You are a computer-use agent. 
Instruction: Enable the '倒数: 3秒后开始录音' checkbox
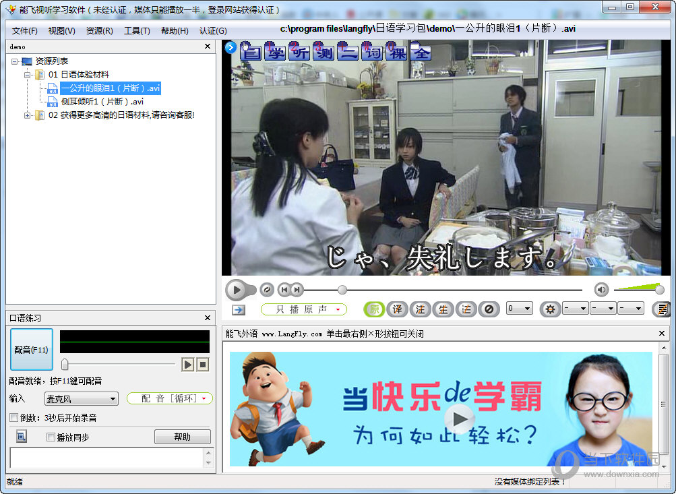click(13, 418)
